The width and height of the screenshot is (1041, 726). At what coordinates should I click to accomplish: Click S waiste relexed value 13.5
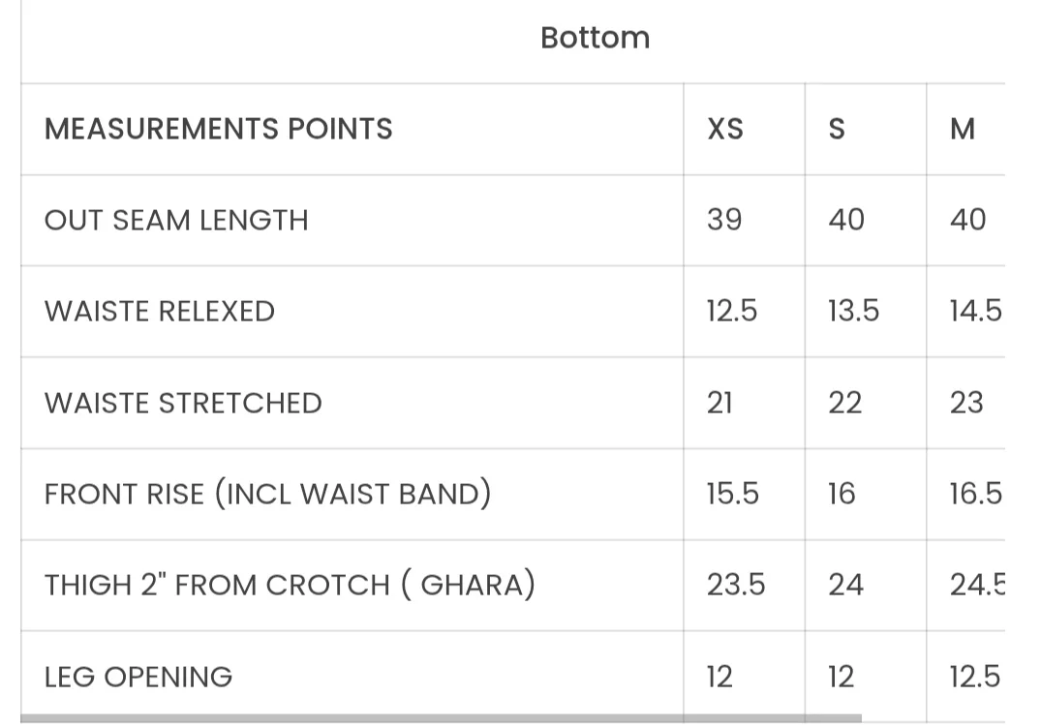[x=853, y=312]
